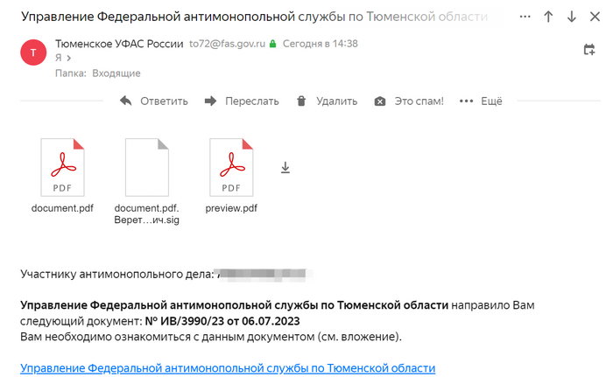This screenshot has width=613, height=377.
Task: Reply to the message with Ответить
Action: pyautogui.click(x=154, y=101)
